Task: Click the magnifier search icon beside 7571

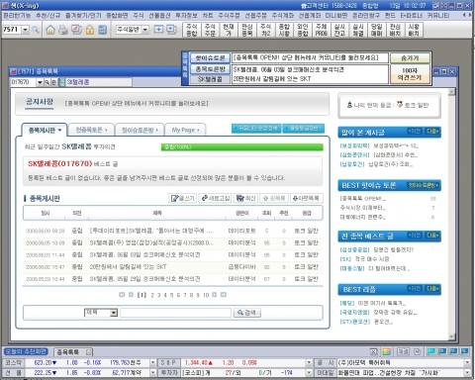Action: (x=36, y=30)
